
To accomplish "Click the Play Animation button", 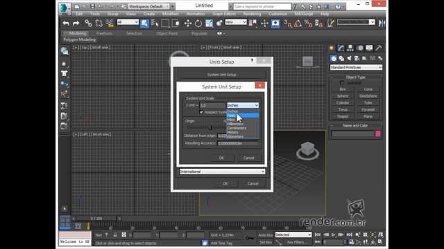I will point(334,234).
